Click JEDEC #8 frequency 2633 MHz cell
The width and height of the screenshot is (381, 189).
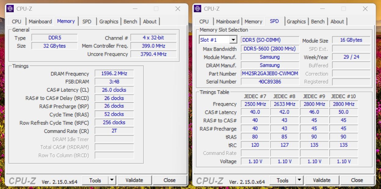pos(285,104)
